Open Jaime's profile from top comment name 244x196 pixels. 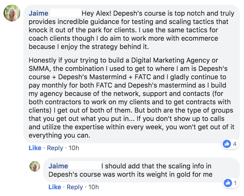38,13
